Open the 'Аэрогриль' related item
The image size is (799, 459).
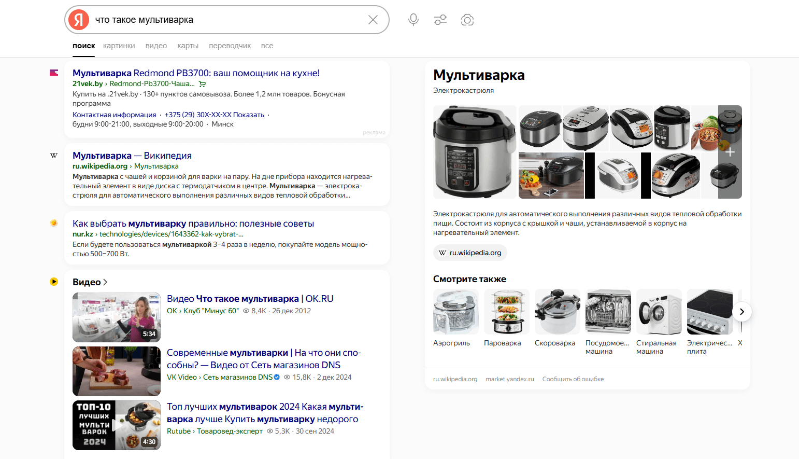coord(455,318)
